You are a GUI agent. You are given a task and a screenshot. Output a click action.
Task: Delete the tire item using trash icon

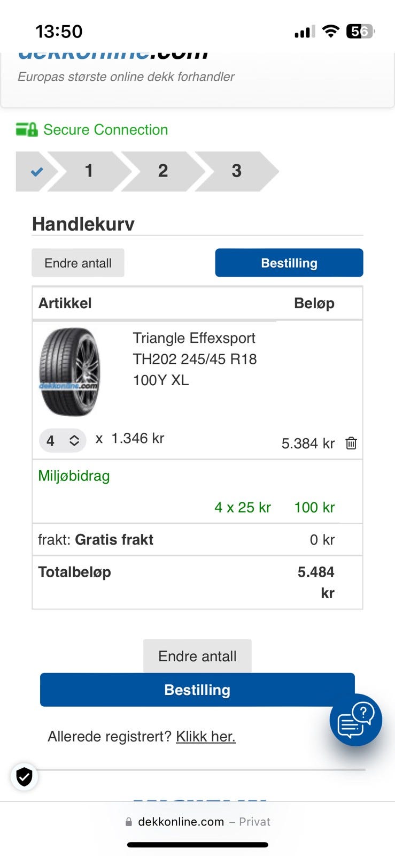pos(351,443)
